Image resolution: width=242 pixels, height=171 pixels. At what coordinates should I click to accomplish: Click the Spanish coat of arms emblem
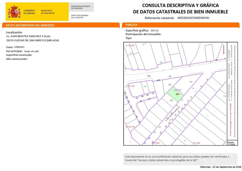(x=14, y=12)
